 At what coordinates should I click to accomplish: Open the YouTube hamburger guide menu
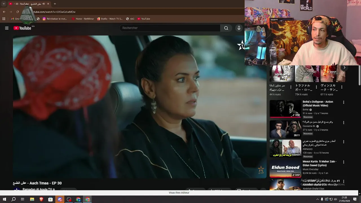tap(7, 28)
